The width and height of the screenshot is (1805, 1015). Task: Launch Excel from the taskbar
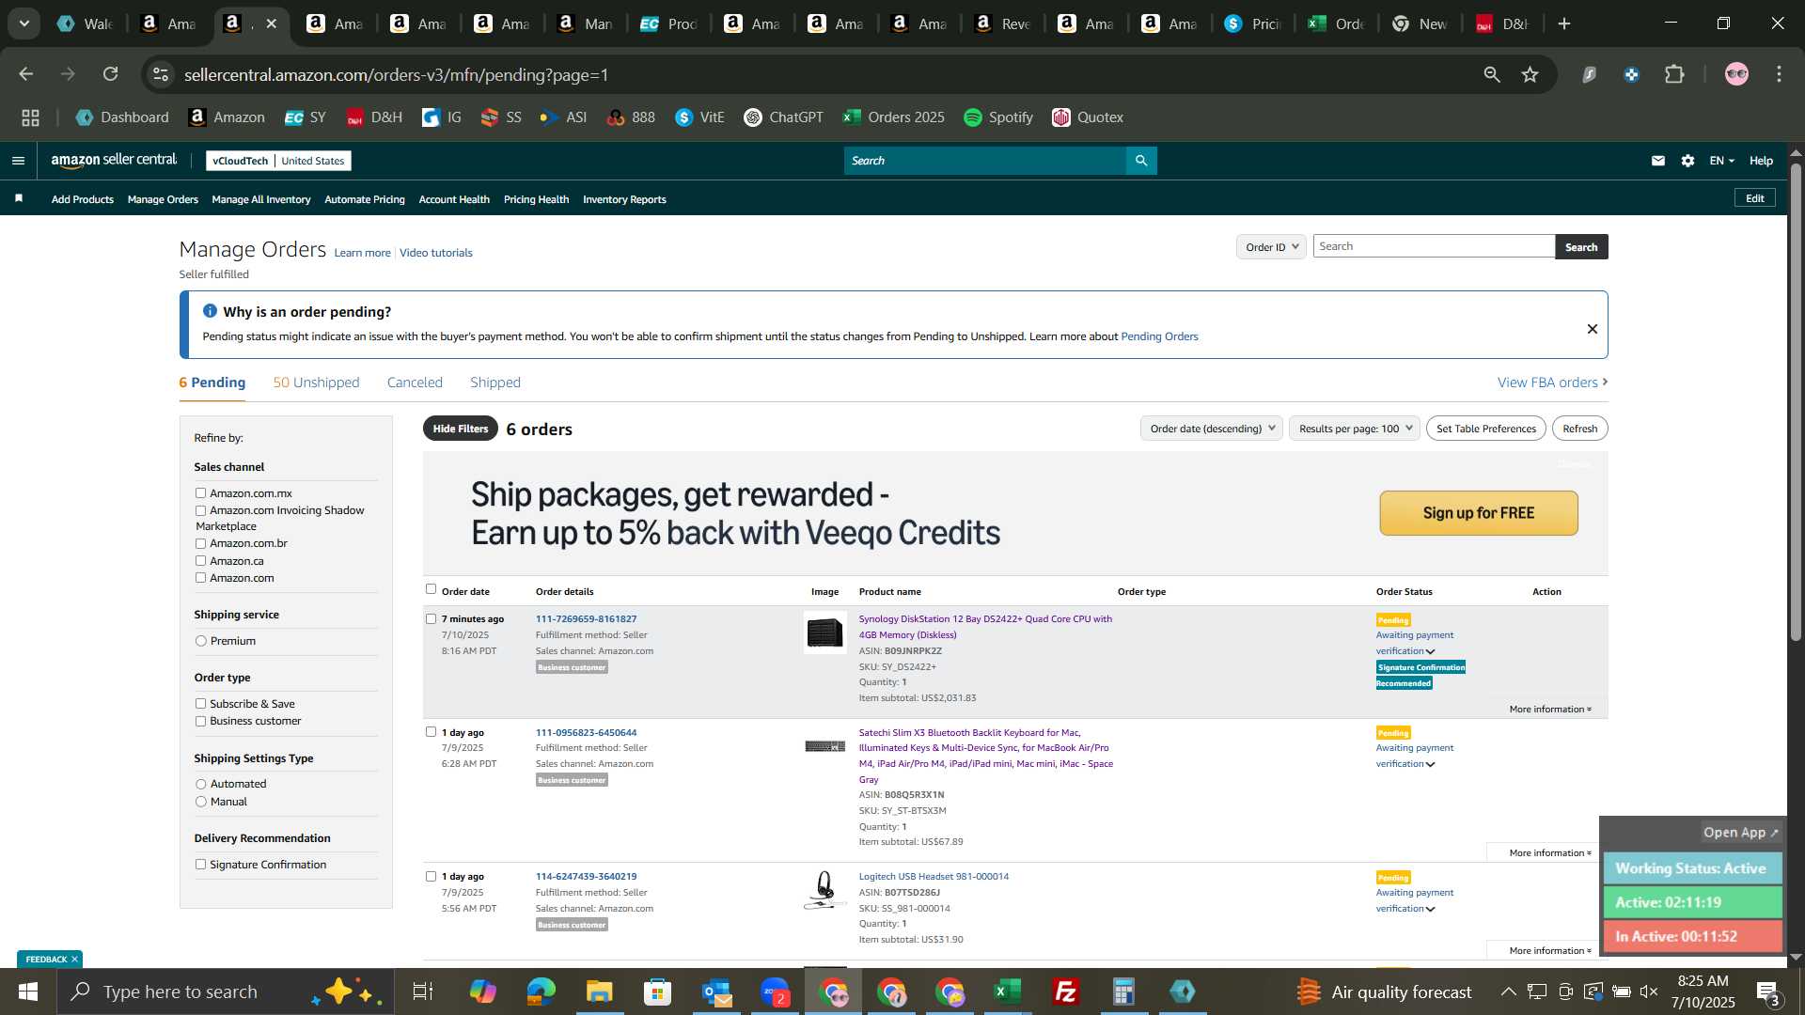pos(1008,992)
